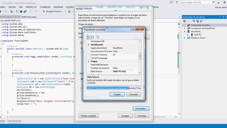
Task: Click Aceptar in Propiedades avanzadas dialog
Action: click(117, 94)
